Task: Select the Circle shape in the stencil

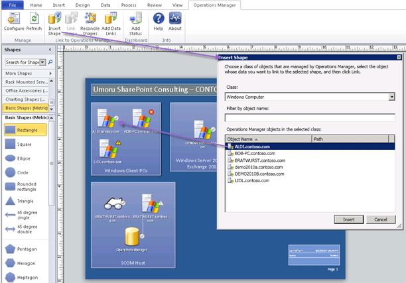Action: pos(17,172)
